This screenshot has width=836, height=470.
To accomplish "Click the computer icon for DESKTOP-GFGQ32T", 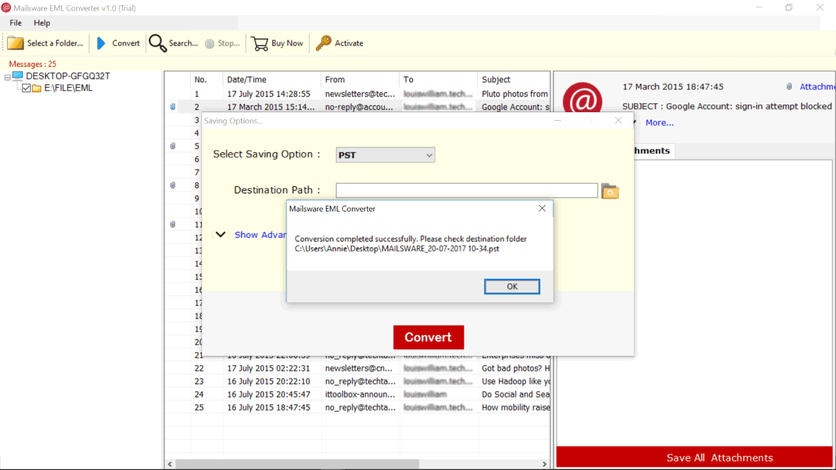I will pos(19,76).
